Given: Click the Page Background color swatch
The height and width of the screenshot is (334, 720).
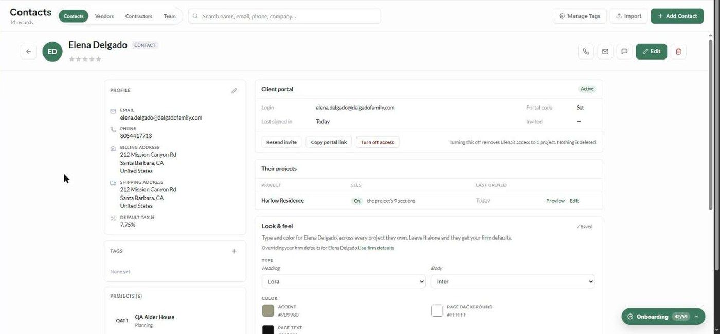Looking at the screenshot, I should pyautogui.click(x=437, y=310).
